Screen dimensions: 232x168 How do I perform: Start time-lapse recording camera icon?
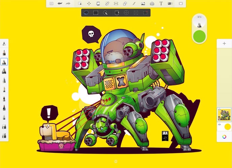(x=170, y=3)
